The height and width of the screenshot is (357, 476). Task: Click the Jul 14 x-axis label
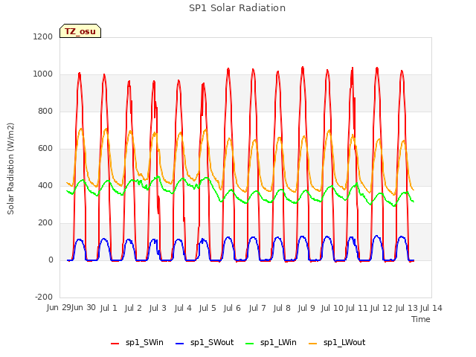pyautogui.click(x=431, y=308)
